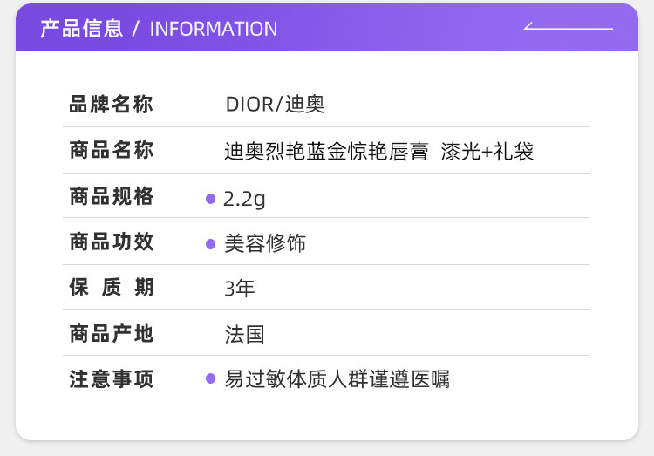This screenshot has height=456, width=654.
Task: Click the 3年 shelf life value
Action: (240, 289)
